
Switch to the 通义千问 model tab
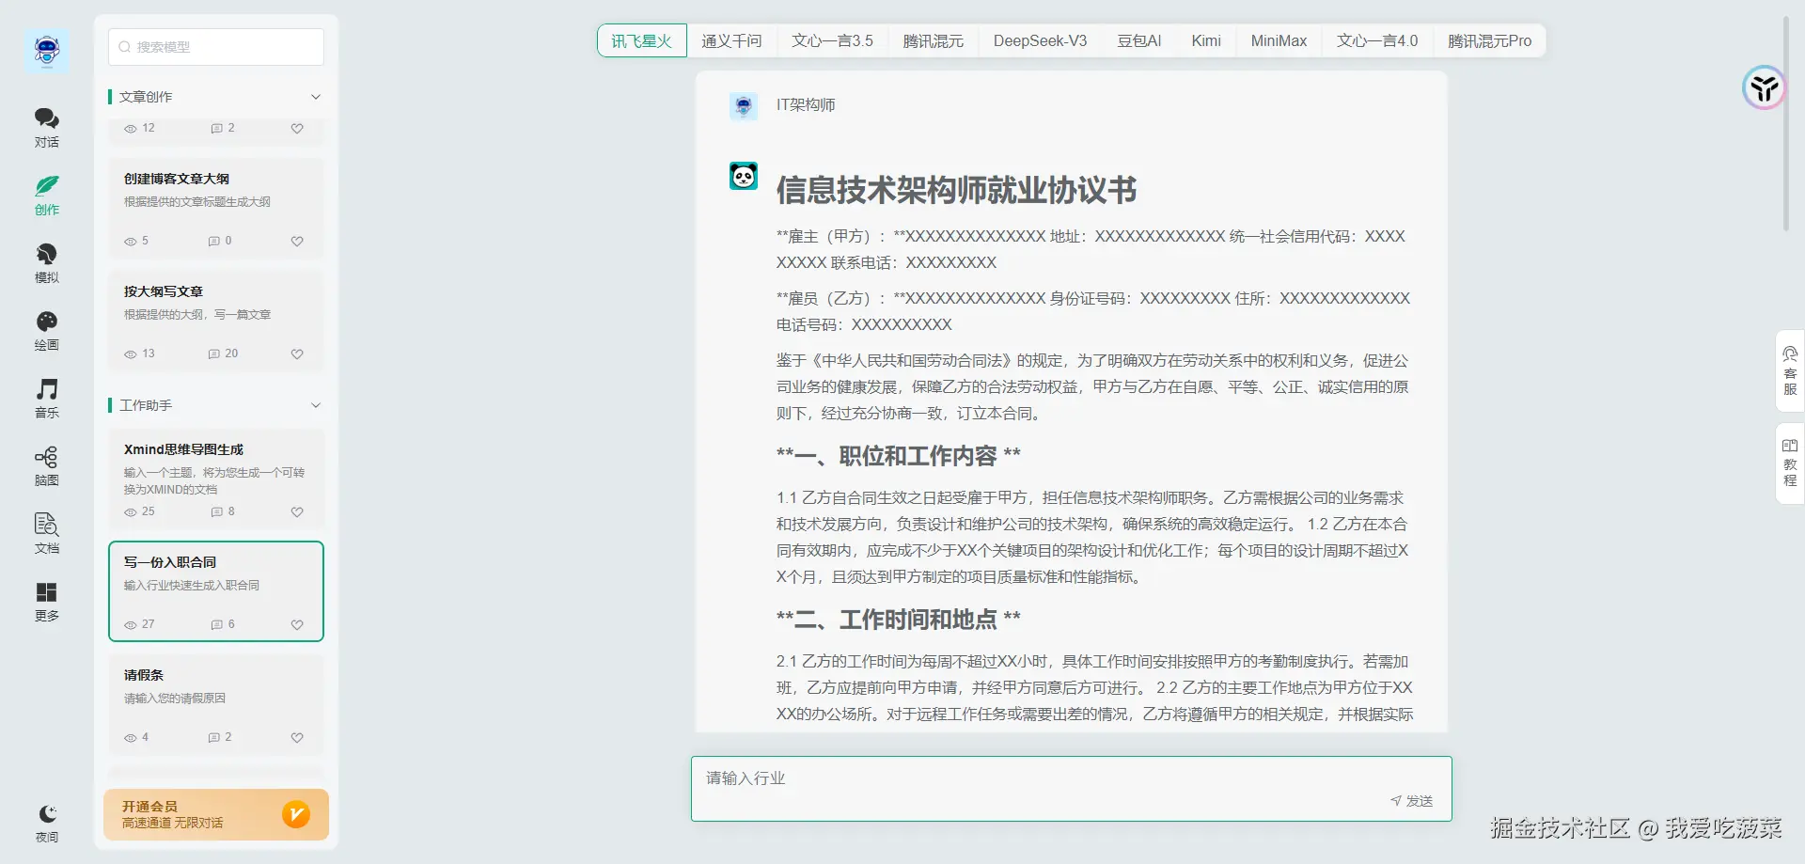tap(731, 40)
